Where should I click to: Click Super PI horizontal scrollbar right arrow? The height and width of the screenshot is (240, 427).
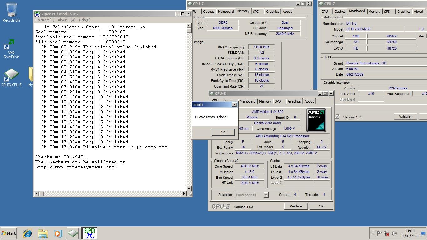click(184, 194)
